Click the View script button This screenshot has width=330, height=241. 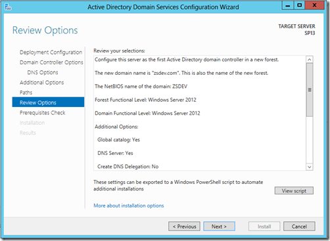pos(294,190)
